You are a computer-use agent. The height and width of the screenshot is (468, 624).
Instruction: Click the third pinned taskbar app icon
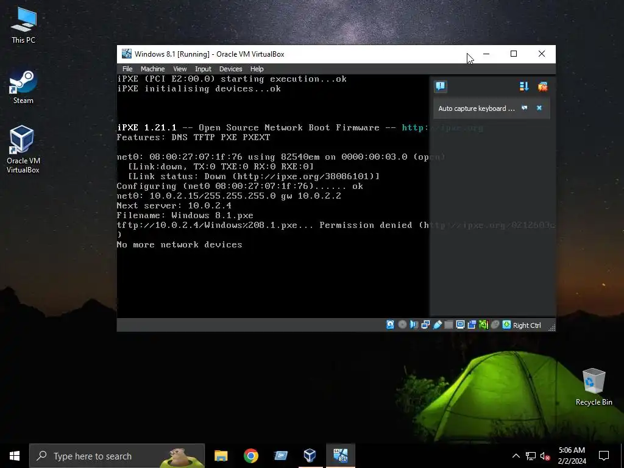coord(280,456)
